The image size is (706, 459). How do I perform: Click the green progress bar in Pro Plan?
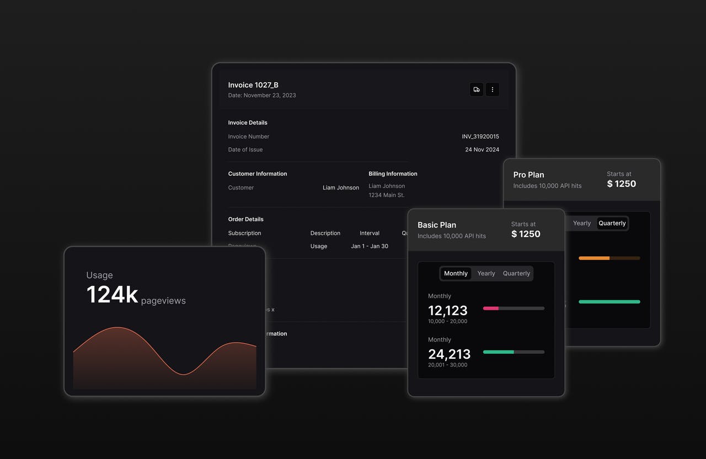tap(609, 301)
